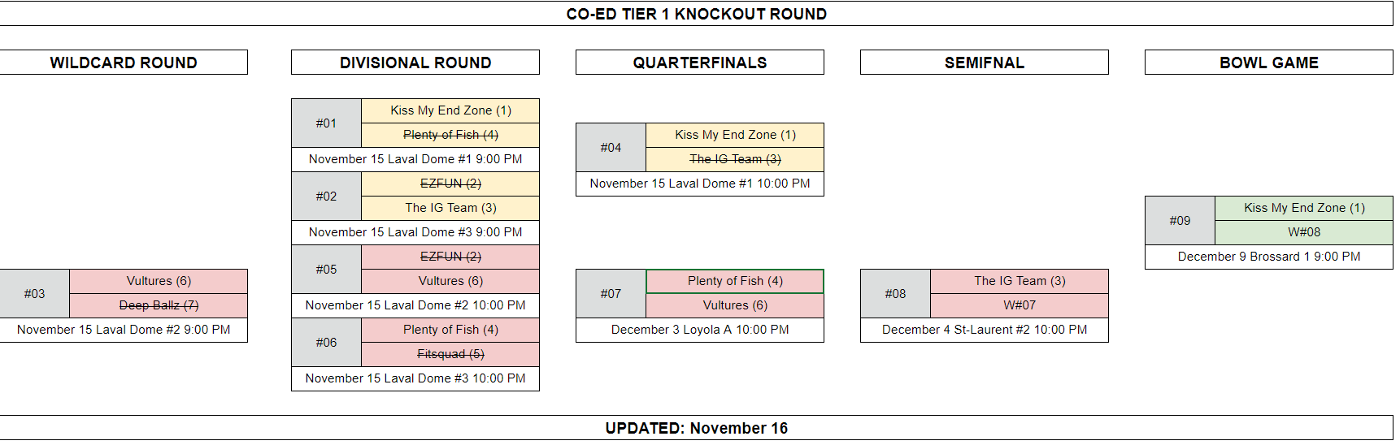1400x445 pixels.
Task: Select the WILDCARD ROUND header cell
Action: point(124,63)
